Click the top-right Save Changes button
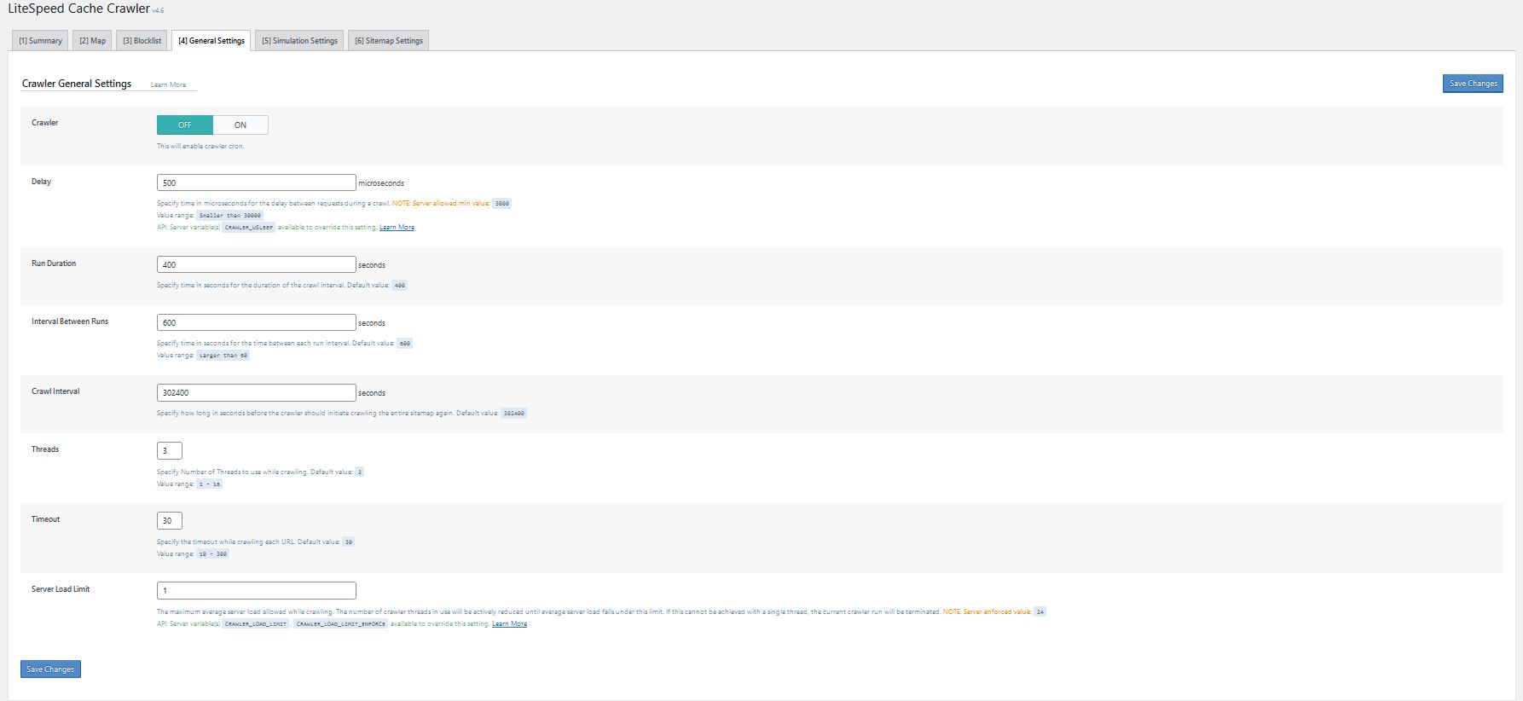The width and height of the screenshot is (1523, 701). click(x=1473, y=84)
